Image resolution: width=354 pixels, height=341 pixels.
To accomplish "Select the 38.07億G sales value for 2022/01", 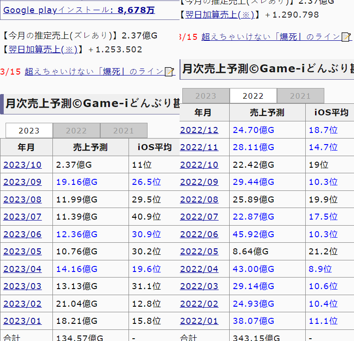I will [x=253, y=321].
